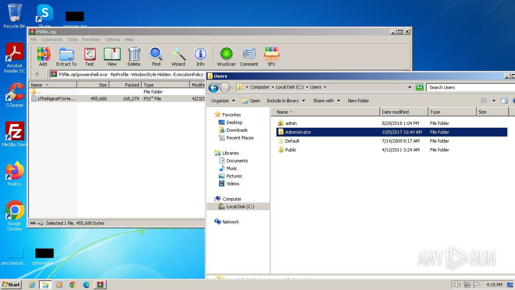
Task: Select the Acrobat Reader DC desktop icon
Action: pos(14,58)
